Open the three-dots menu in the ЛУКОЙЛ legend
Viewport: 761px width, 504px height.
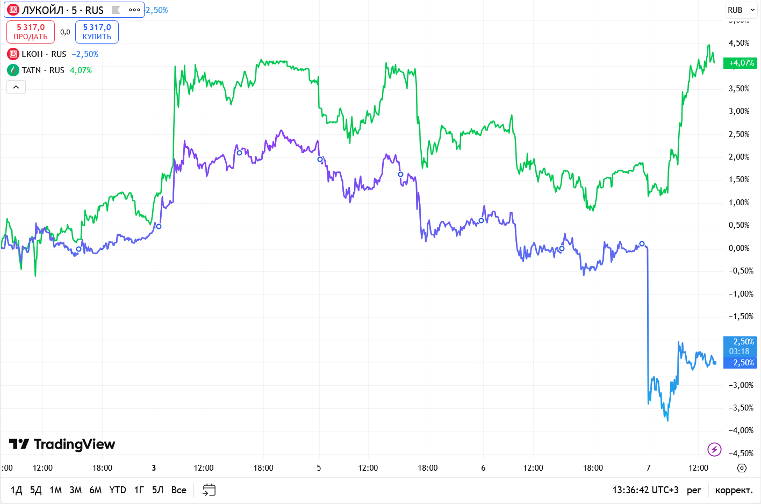[134, 10]
